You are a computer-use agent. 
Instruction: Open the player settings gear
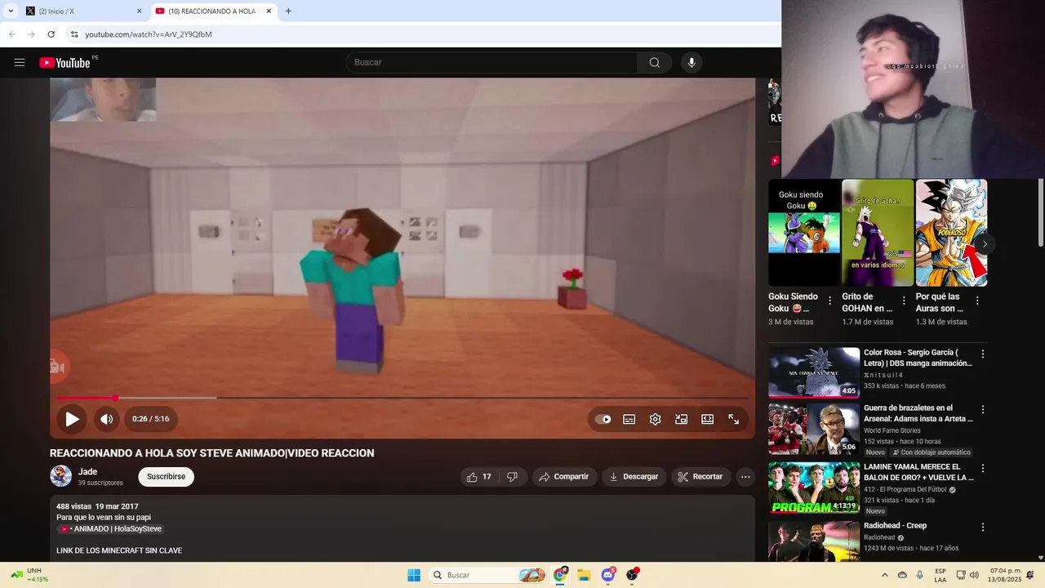(x=656, y=419)
